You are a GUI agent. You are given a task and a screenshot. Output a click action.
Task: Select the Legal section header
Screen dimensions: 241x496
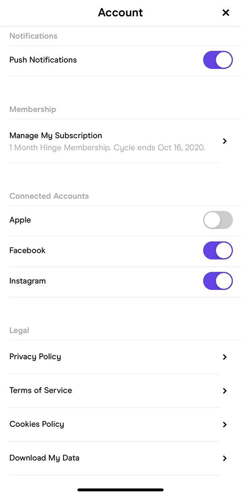(19, 330)
